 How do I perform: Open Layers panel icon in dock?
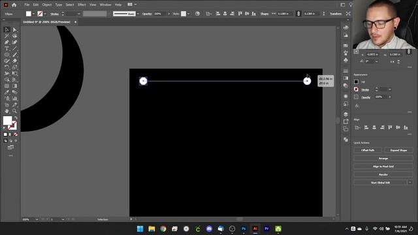coord(346,114)
